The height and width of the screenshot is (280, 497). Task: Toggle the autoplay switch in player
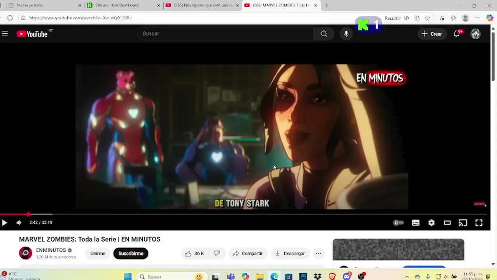click(x=398, y=222)
